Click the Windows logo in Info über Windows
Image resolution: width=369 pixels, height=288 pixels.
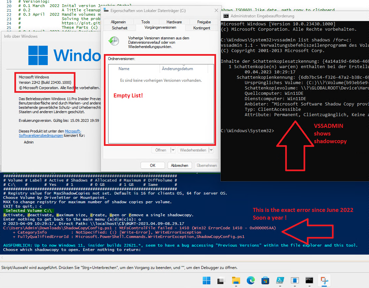point(38,55)
